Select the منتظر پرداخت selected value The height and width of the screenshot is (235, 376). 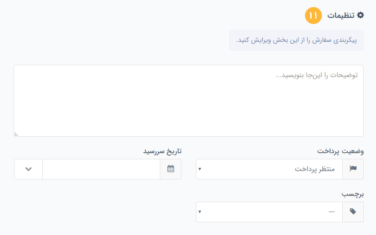click(x=314, y=169)
